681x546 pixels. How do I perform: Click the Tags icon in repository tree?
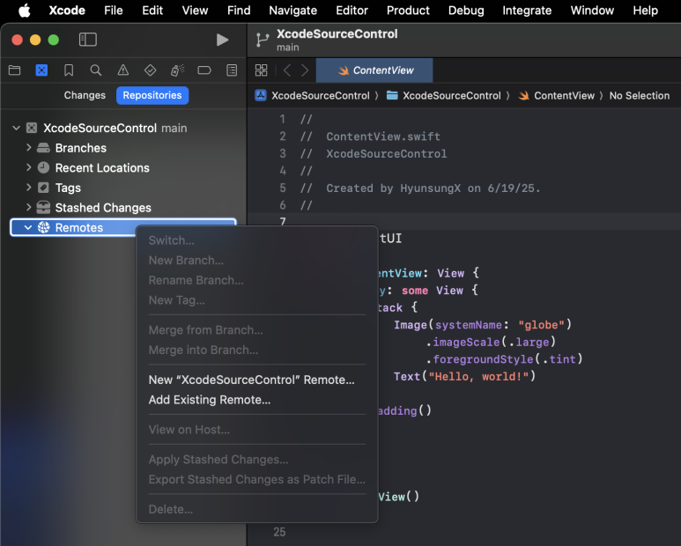(x=43, y=188)
